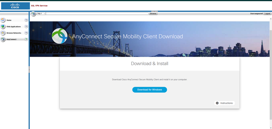Click the AnyConnect logo in banner
This screenshot has height=129, width=272.
[59, 36]
